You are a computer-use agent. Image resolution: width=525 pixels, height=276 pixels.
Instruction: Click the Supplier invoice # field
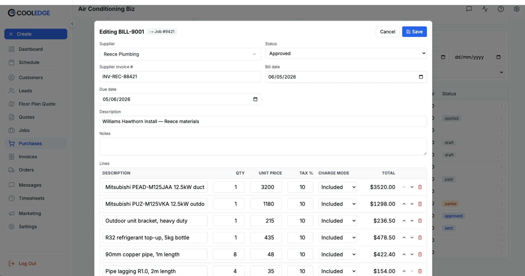180,76
